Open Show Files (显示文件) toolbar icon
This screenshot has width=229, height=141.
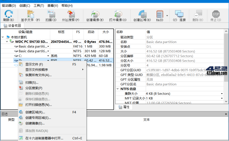(x=30, y=16)
